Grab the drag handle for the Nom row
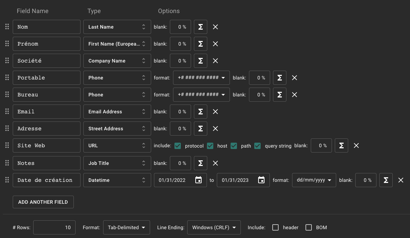This screenshot has width=410, height=238. [7, 27]
